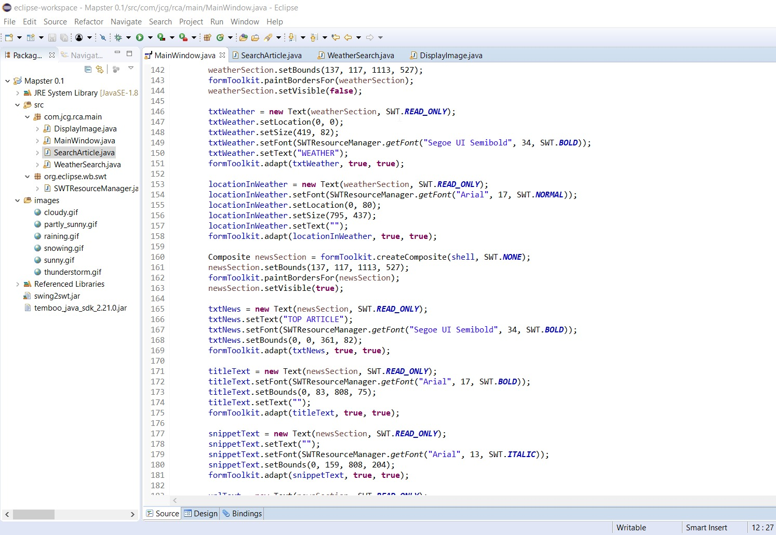Select swing2swt.jar in the tree
776x535 pixels.
point(57,296)
